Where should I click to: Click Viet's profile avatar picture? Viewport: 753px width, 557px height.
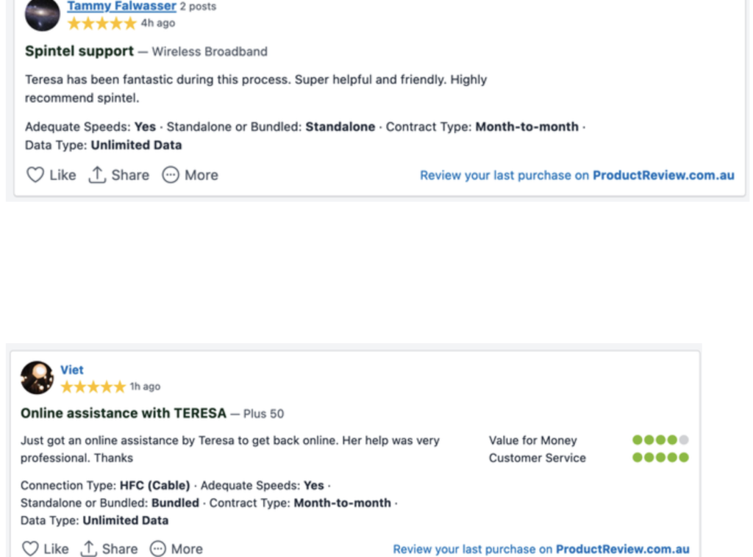click(x=37, y=378)
